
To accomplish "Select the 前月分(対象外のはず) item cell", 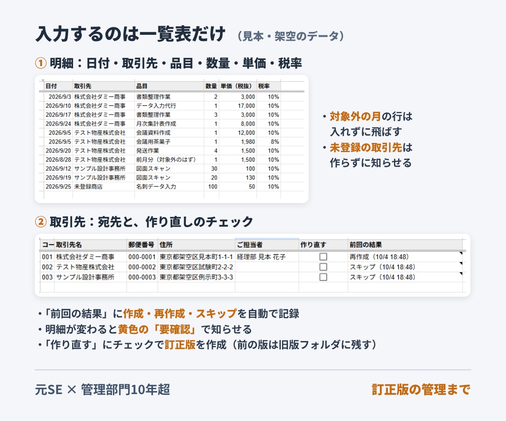I will coord(169,160).
